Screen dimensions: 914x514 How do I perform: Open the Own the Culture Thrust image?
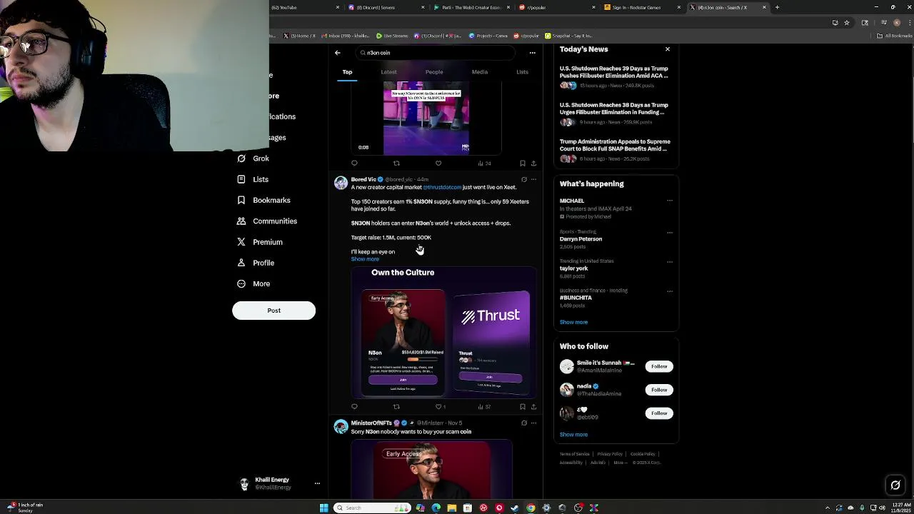(x=443, y=332)
